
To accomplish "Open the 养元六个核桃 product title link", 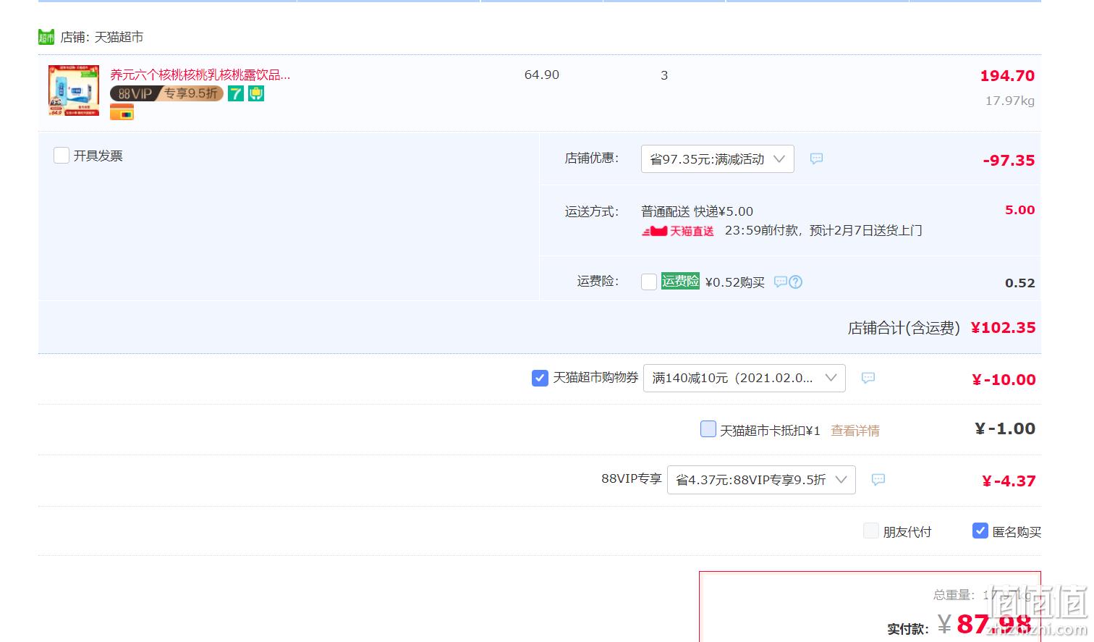I will pyautogui.click(x=200, y=75).
